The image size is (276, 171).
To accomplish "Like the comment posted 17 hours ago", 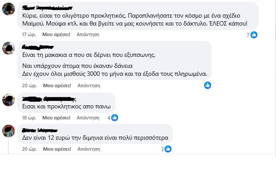I will pyautogui.click(x=56, y=34).
